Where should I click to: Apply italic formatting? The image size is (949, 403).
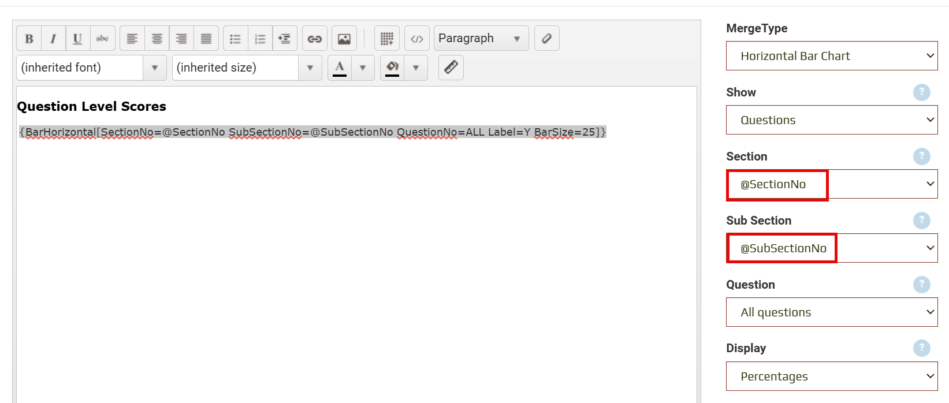53,39
